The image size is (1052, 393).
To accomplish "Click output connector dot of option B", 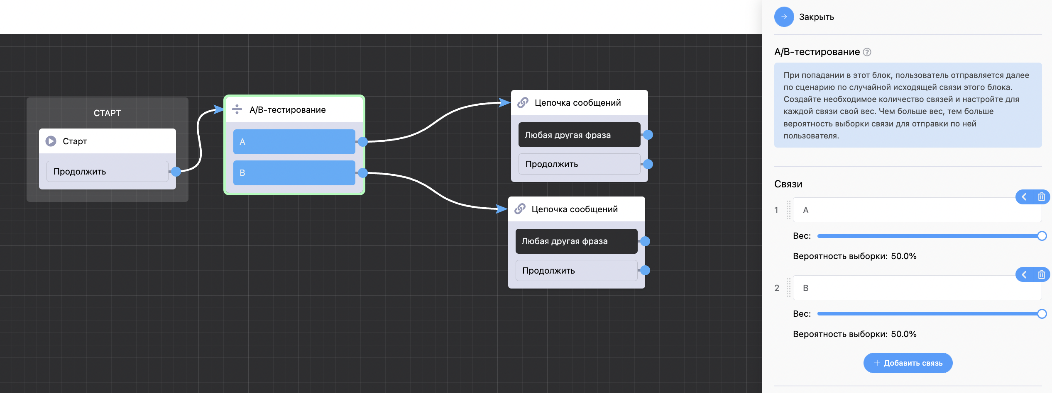I will click(x=363, y=173).
